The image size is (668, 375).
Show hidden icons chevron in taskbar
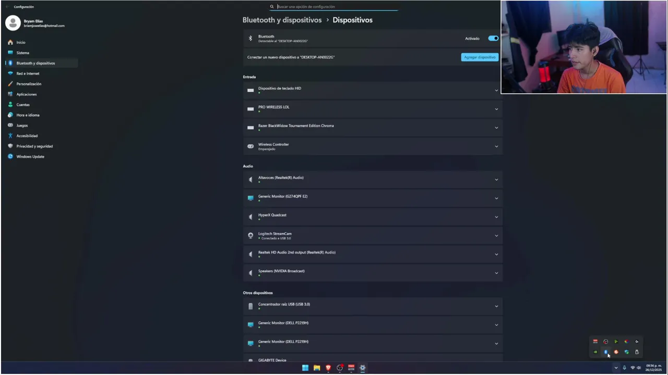point(616,368)
